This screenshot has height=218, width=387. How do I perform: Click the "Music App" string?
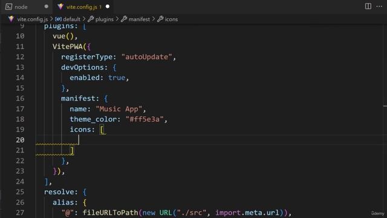tap(119, 109)
